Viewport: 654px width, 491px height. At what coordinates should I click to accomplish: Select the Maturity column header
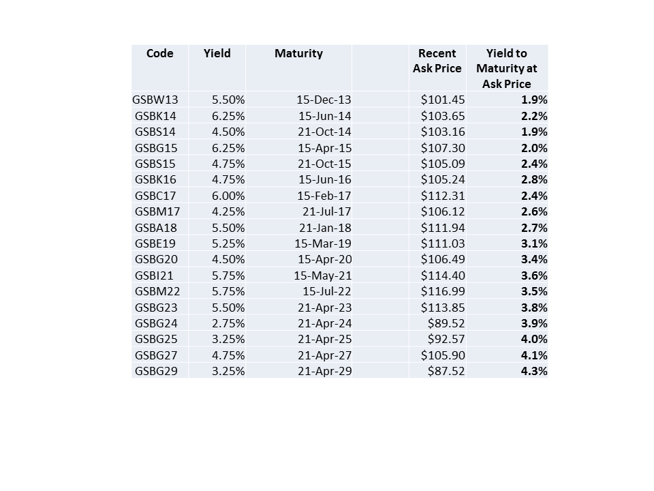(x=298, y=54)
